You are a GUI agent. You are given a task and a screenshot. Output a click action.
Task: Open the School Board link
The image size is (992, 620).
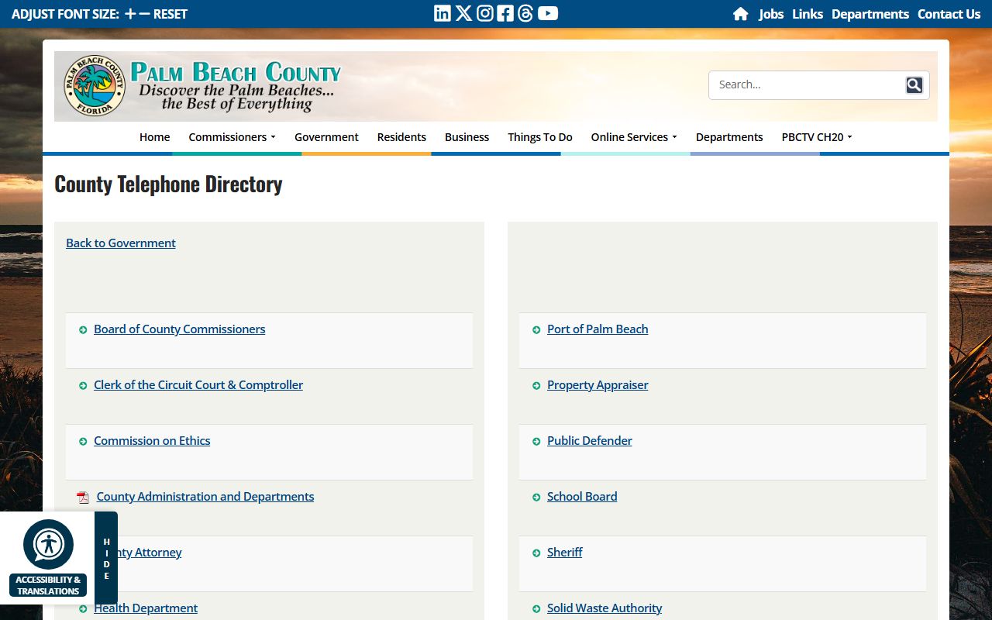582,497
